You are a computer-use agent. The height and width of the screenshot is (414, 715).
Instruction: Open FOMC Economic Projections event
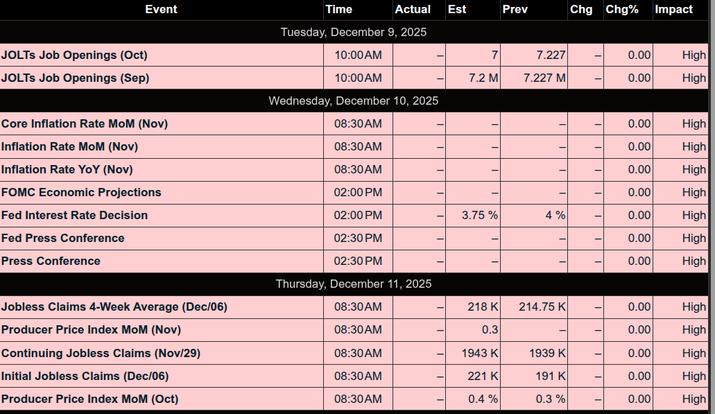[81, 193]
